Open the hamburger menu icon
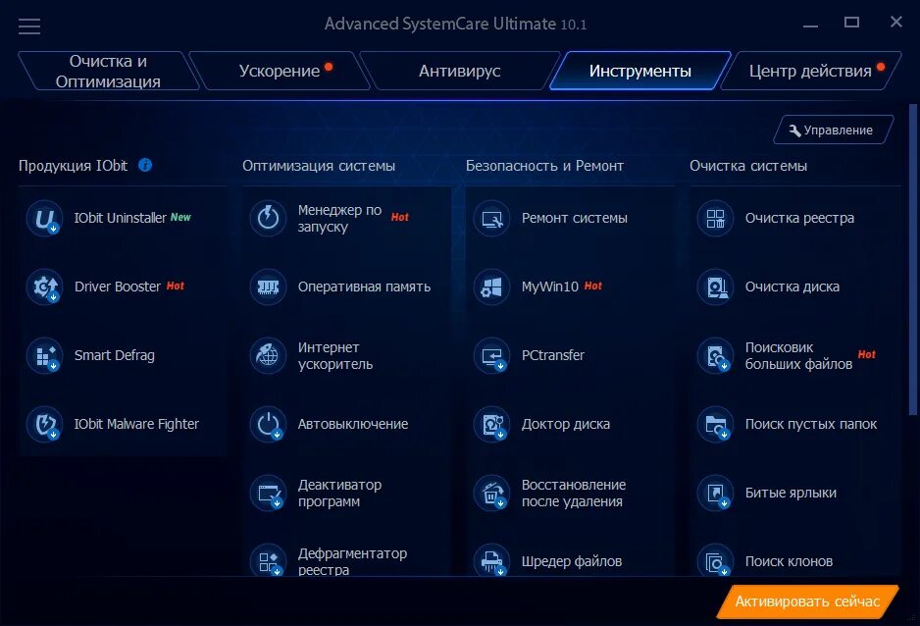The width and height of the screenshot is (920, 626). [29, 26]
